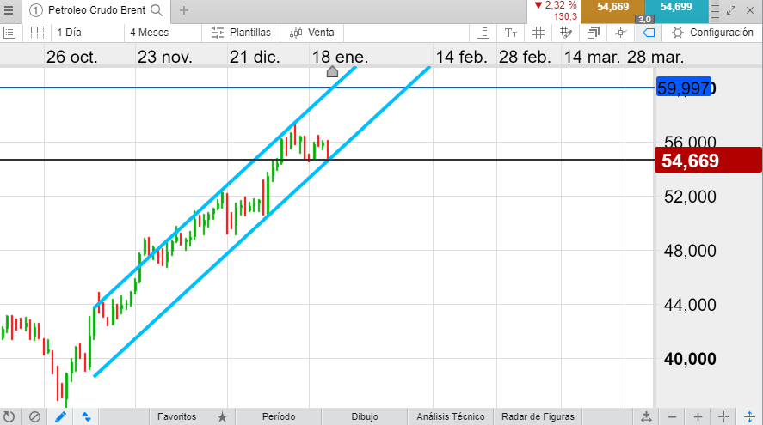
Task: Click the 18 ene. date label
Action: [x=340, y=57]
